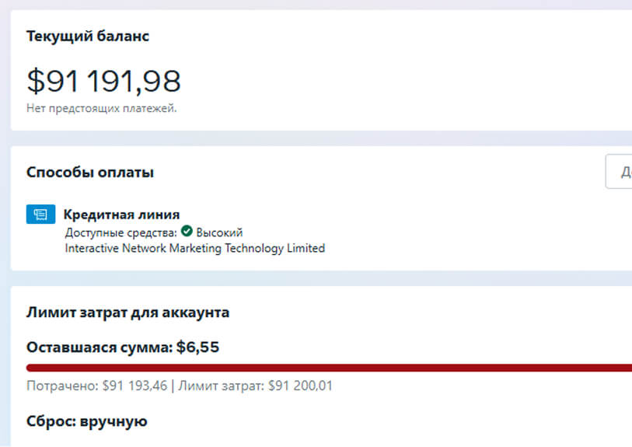Click the Доступные средства label
This screenshot has width=632, height=447.
coord(121,232)
